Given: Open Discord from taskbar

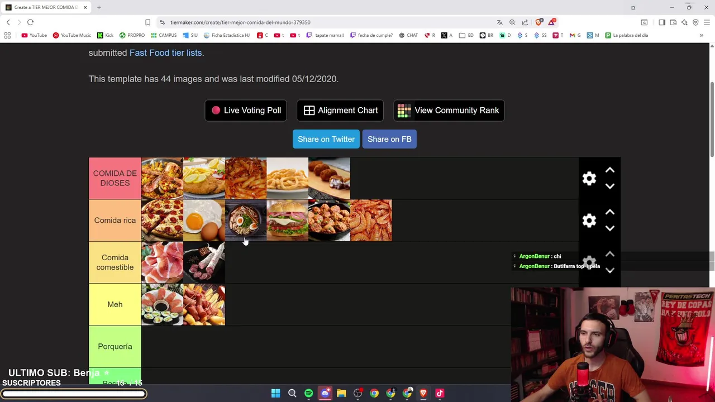Looking at the screenshot, I should tap(325, 394).
